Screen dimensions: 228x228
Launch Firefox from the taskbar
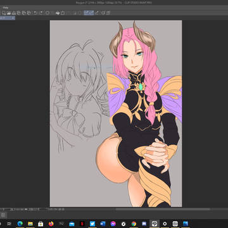[x=51, y=224]
